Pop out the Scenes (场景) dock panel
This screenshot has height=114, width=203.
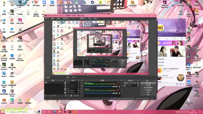click(x=62, y=80)
